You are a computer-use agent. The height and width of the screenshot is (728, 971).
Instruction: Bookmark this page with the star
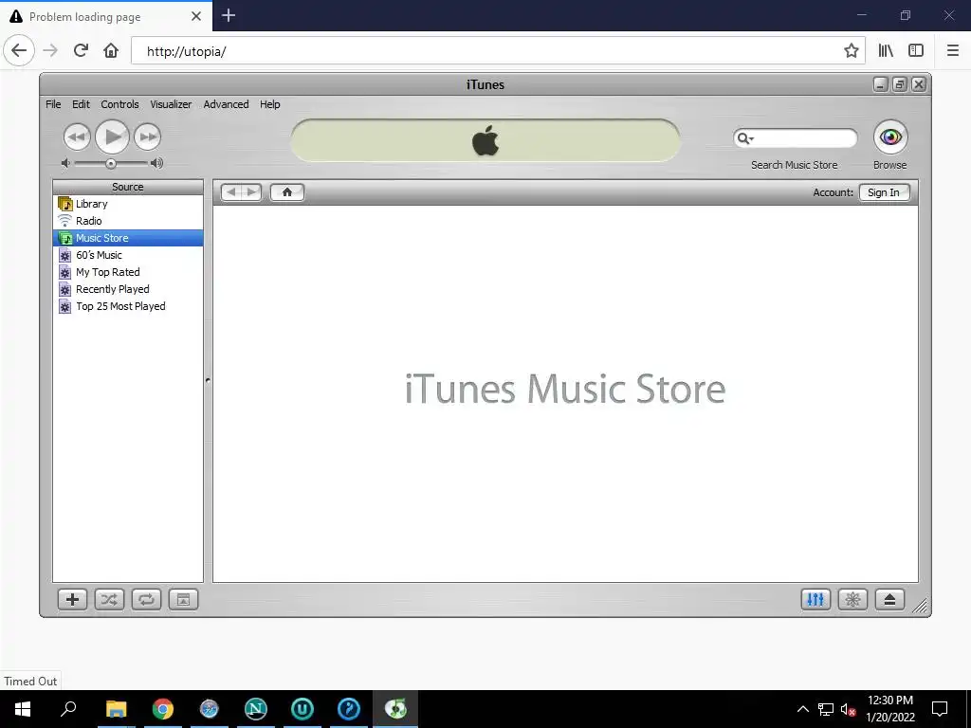click(x=852, y=51)
